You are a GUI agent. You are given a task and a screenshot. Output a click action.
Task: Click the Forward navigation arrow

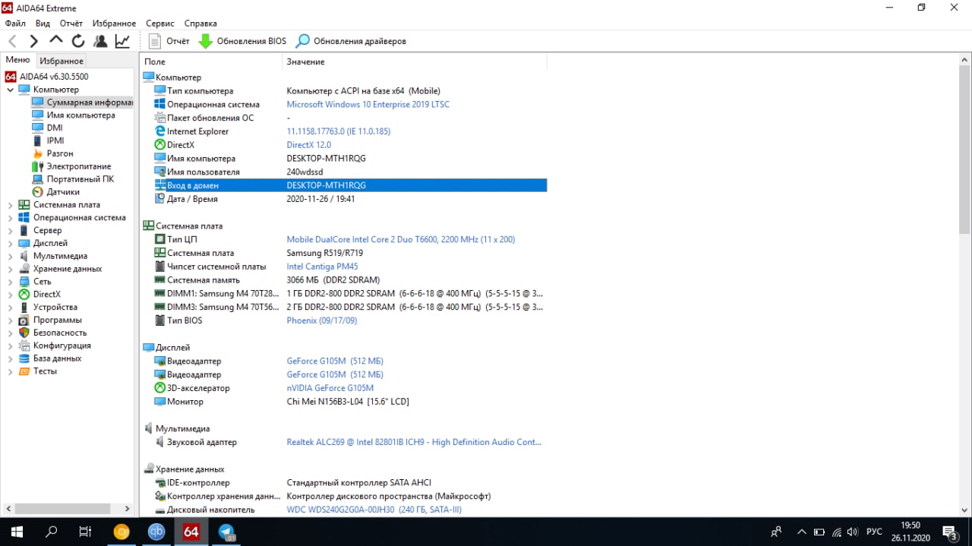pos(34,41)
